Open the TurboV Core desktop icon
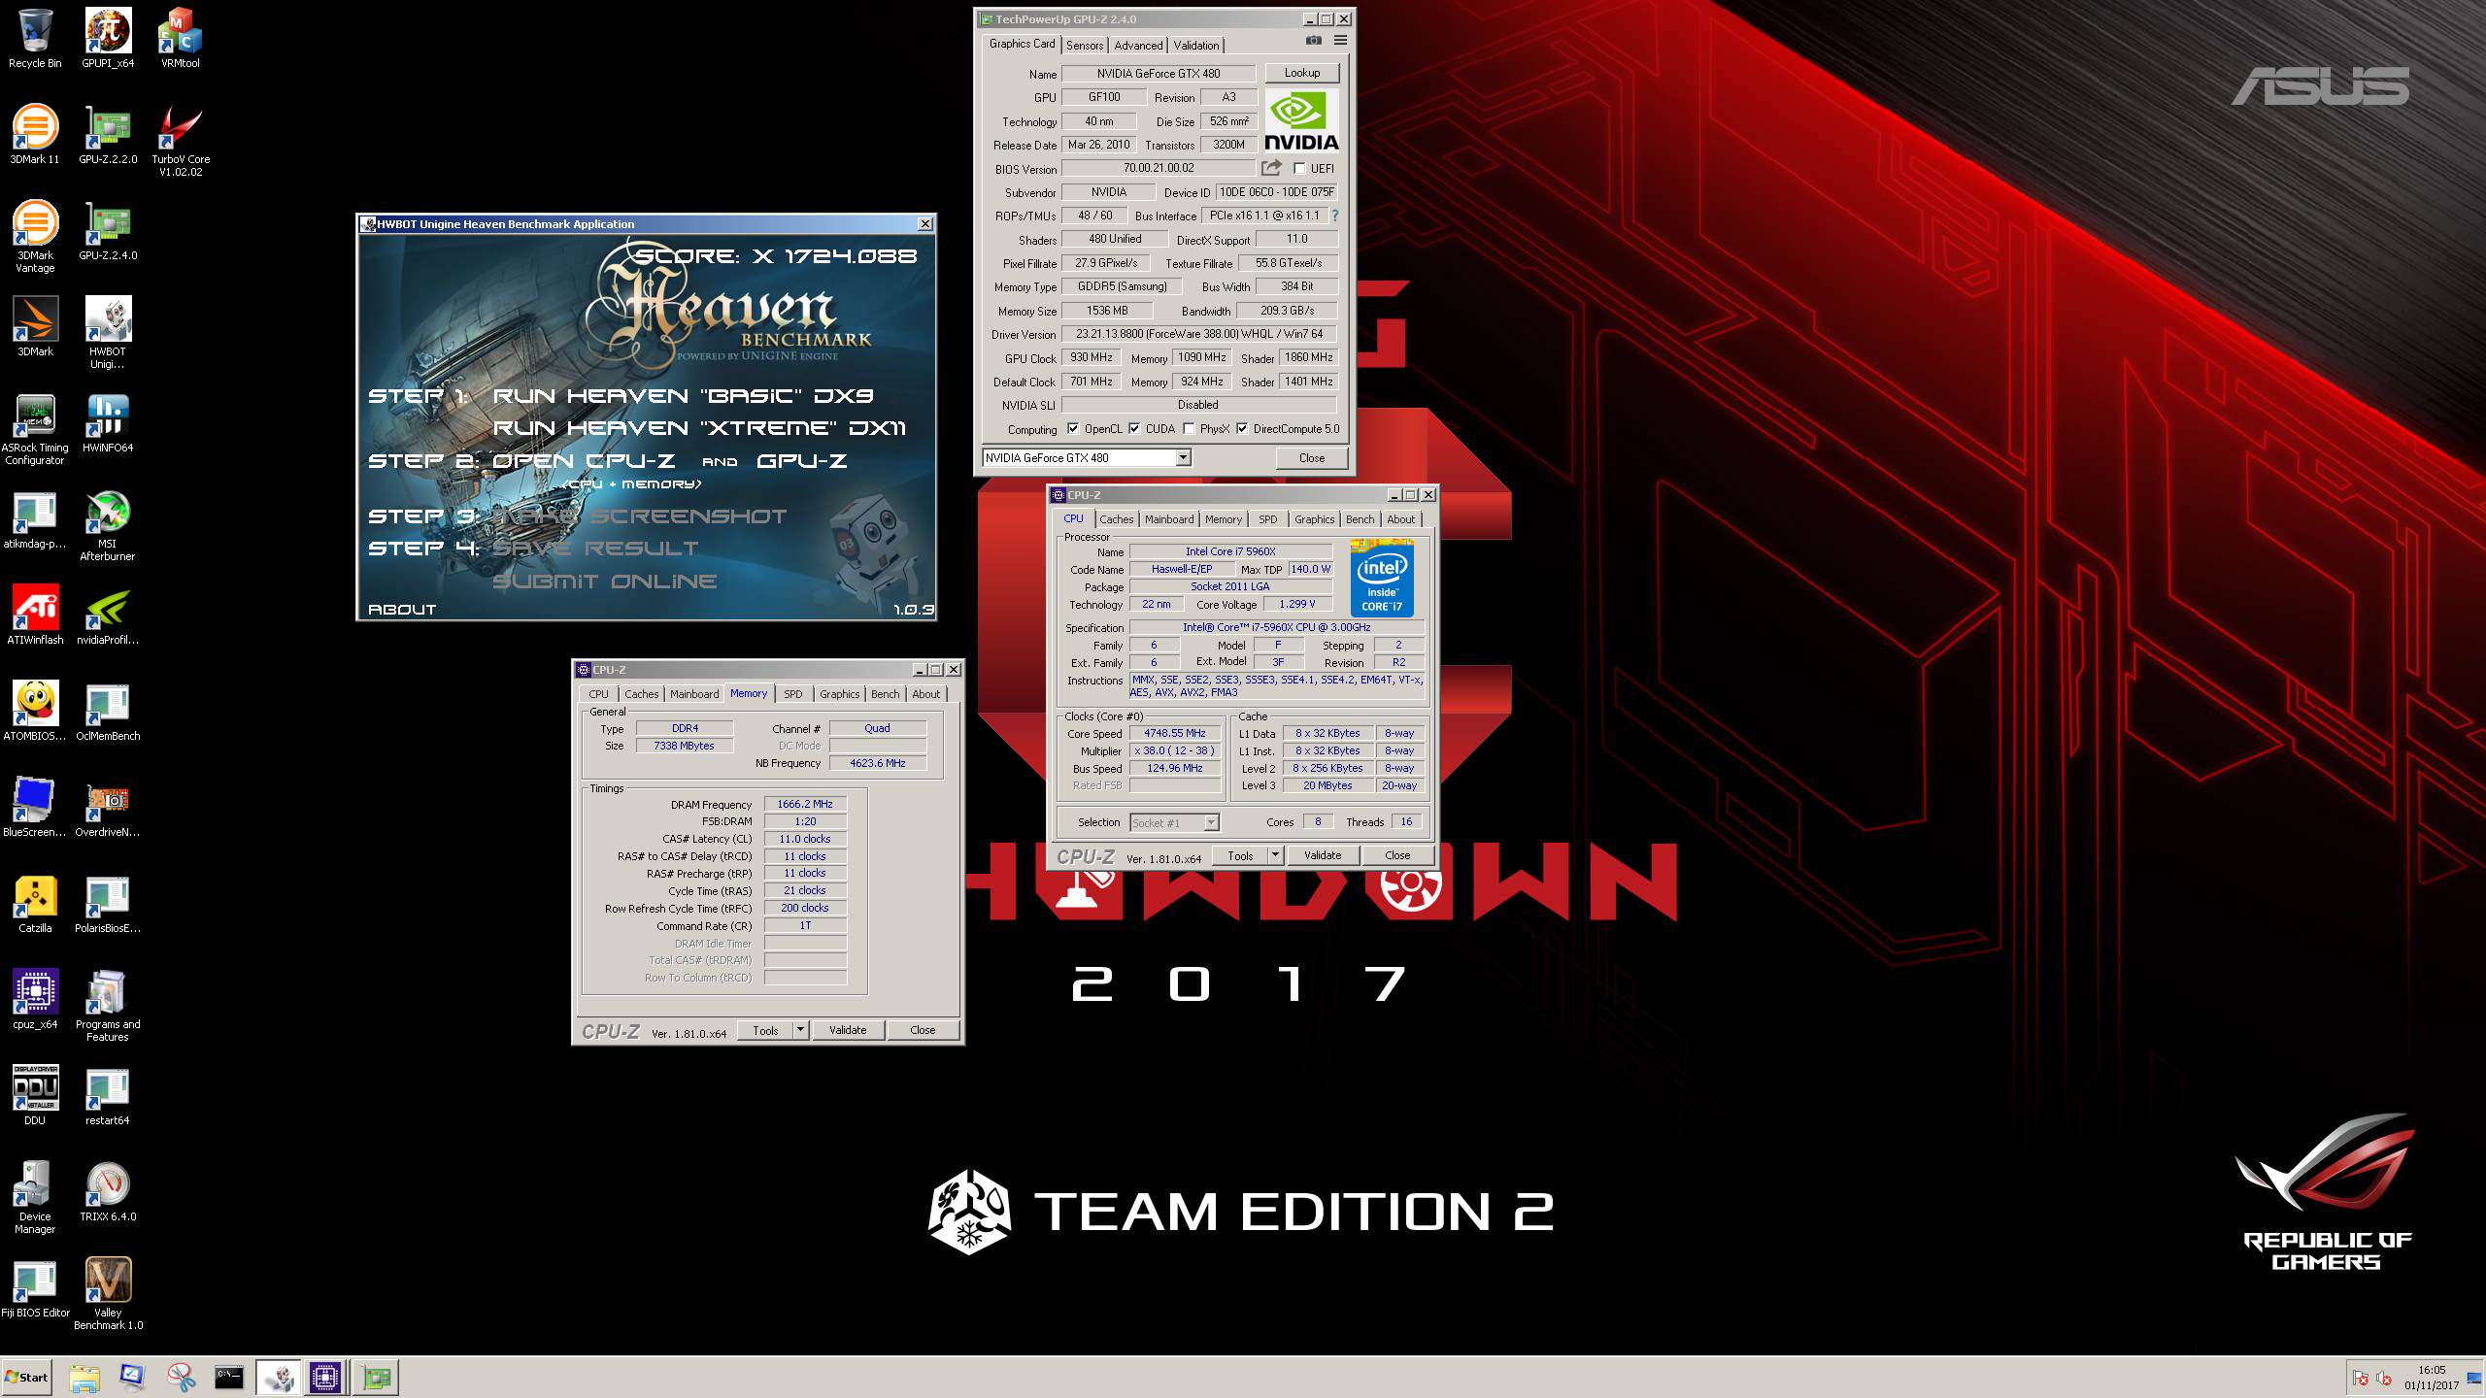2486x1398 pixels. pyautogui.click(x=180, y=142)
